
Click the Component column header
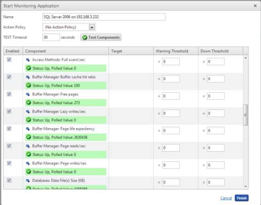(65, 51)
